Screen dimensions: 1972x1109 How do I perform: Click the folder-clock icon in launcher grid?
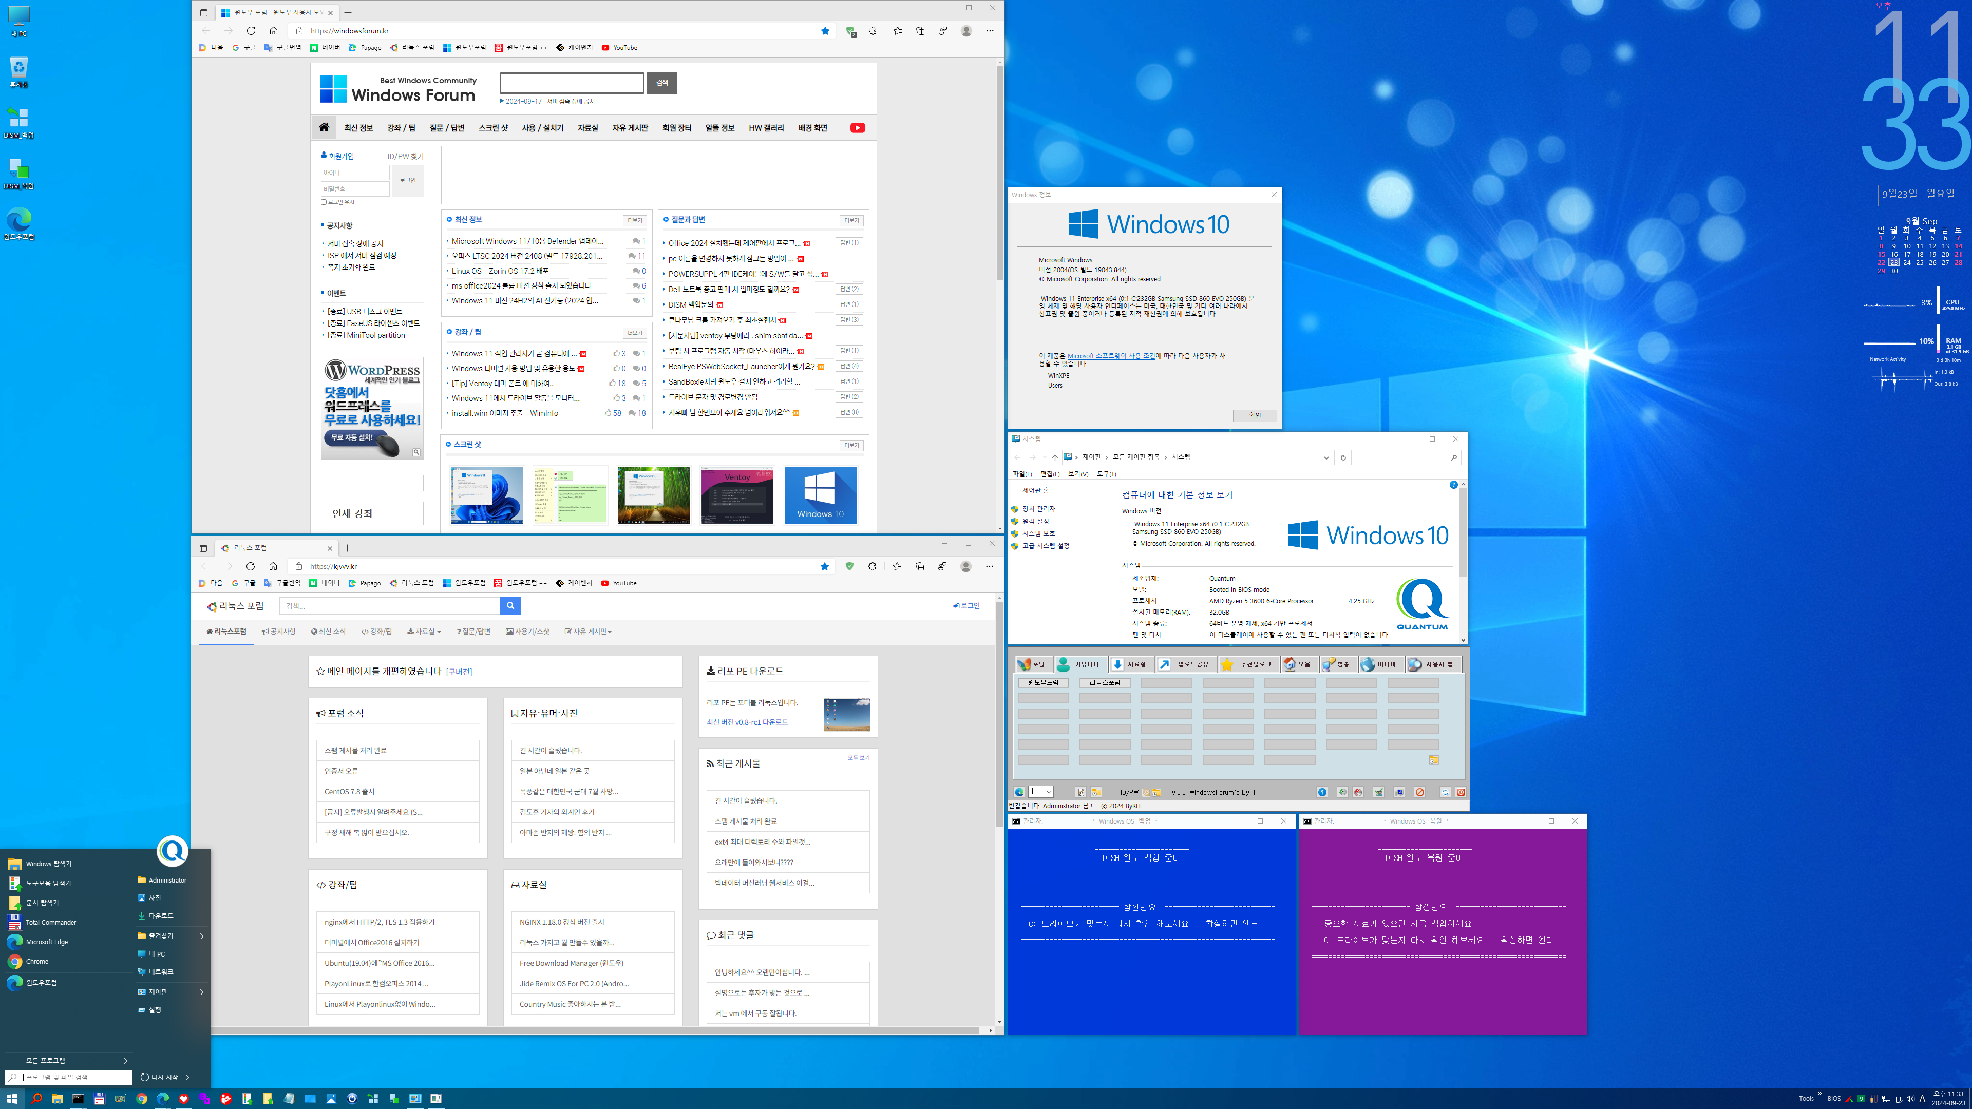click(x=1433, y=760)
